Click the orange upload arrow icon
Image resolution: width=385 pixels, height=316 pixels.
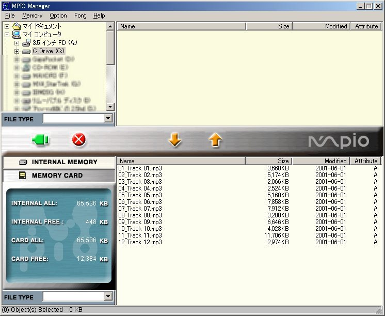tap(215, 140)
